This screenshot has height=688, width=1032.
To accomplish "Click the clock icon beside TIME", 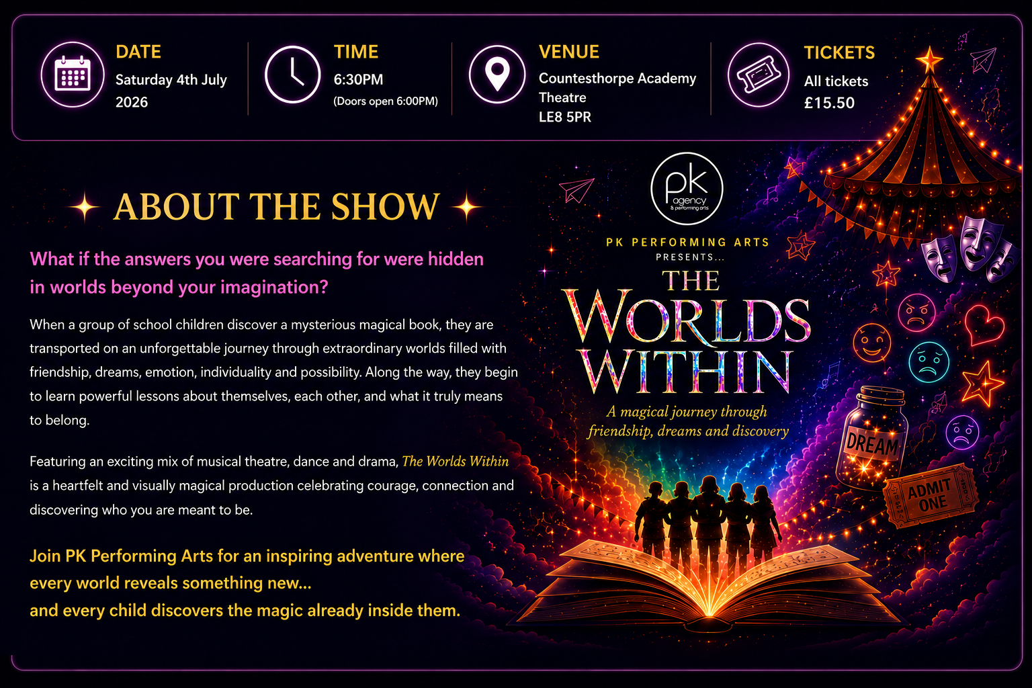I will (x=292, y=75).
